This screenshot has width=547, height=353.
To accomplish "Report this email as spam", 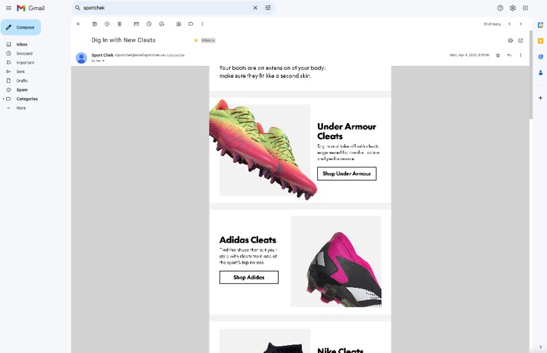I will pos(106,24).
